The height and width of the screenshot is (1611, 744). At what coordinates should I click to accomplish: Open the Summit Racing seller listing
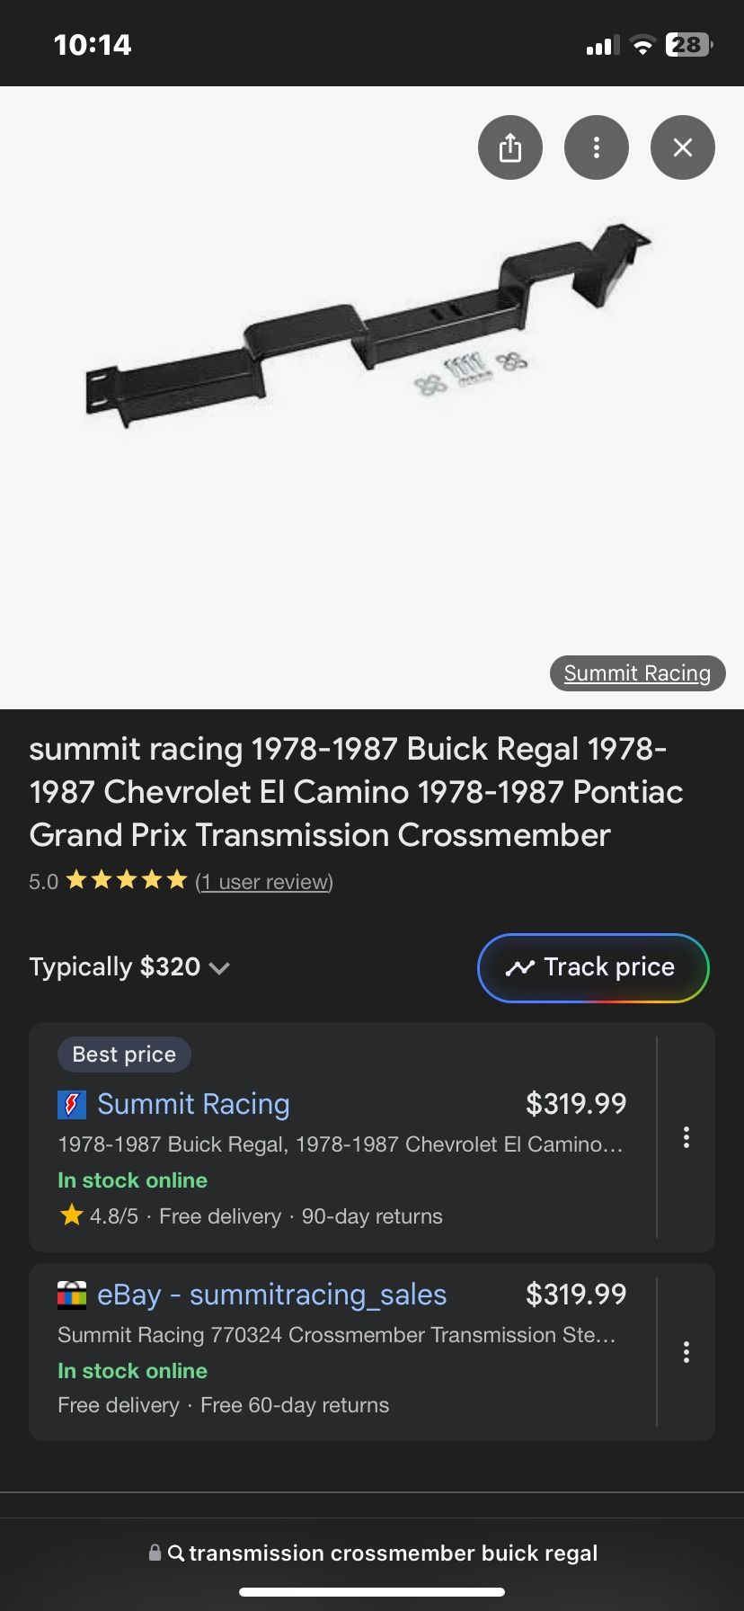(x=193, y=1104)
